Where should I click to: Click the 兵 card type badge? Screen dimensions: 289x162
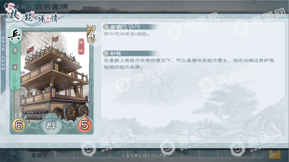pyautogui.click(x=14, y=35)
